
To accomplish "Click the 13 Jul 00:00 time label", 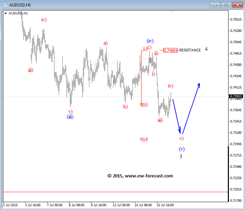I will pos(121,205).
